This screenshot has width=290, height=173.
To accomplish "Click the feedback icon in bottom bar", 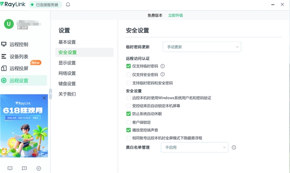I will coord(24,168).
